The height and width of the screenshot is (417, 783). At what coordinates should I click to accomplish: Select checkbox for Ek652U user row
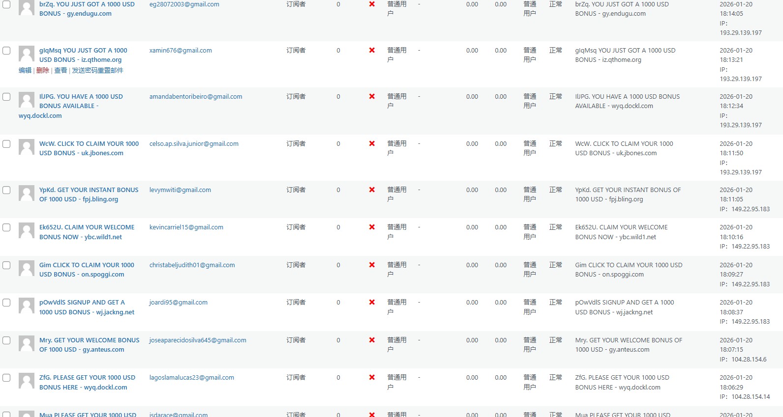[x=6, y=227]
